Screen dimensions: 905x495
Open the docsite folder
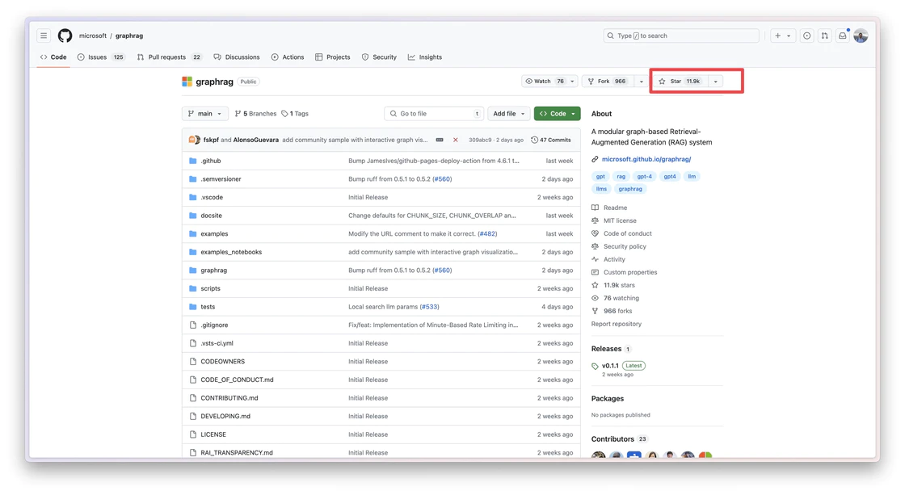pos(211,216)
